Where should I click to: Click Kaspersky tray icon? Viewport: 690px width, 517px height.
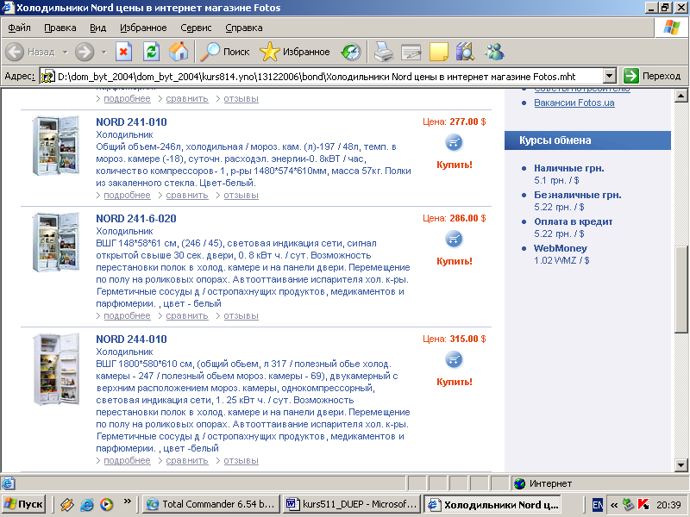[x=643, y=504]
